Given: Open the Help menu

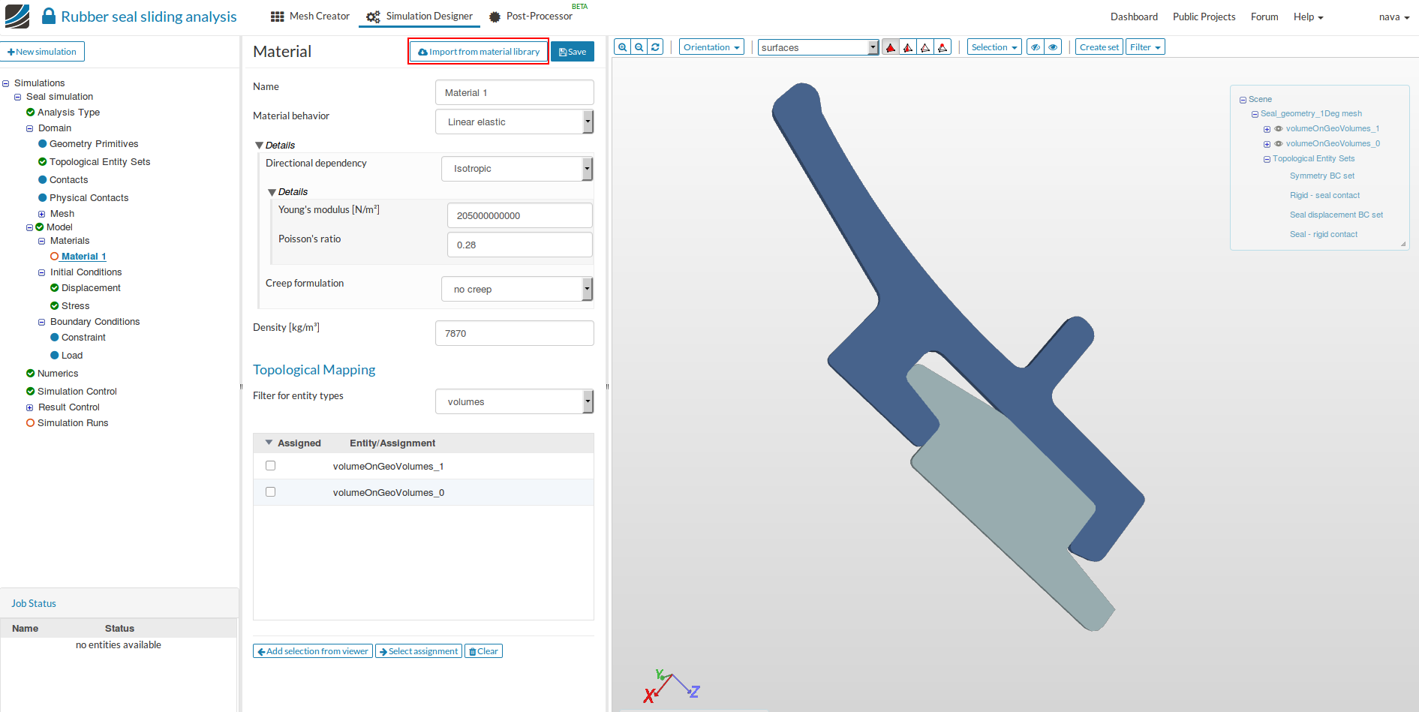Looking at the screenshot, I should (1308, 17).
